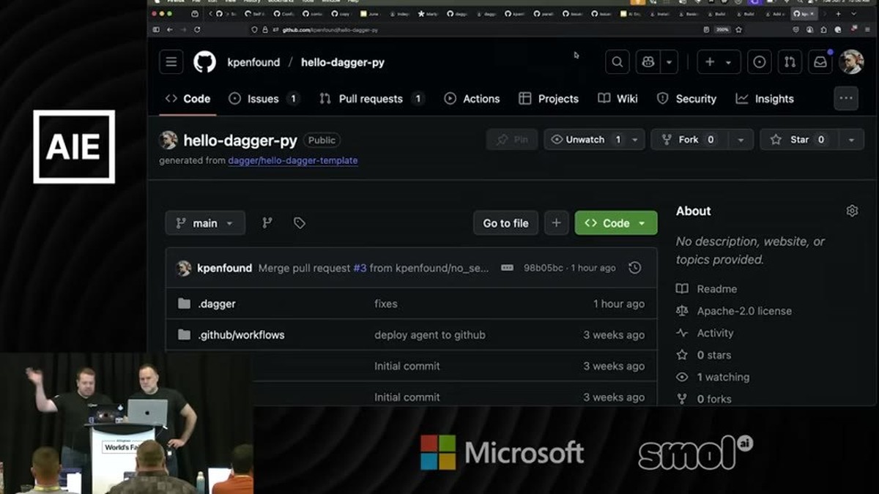This screenshot has height=494, width=879.
Task: Open the 'fixes' commit message
Action: 386,304
